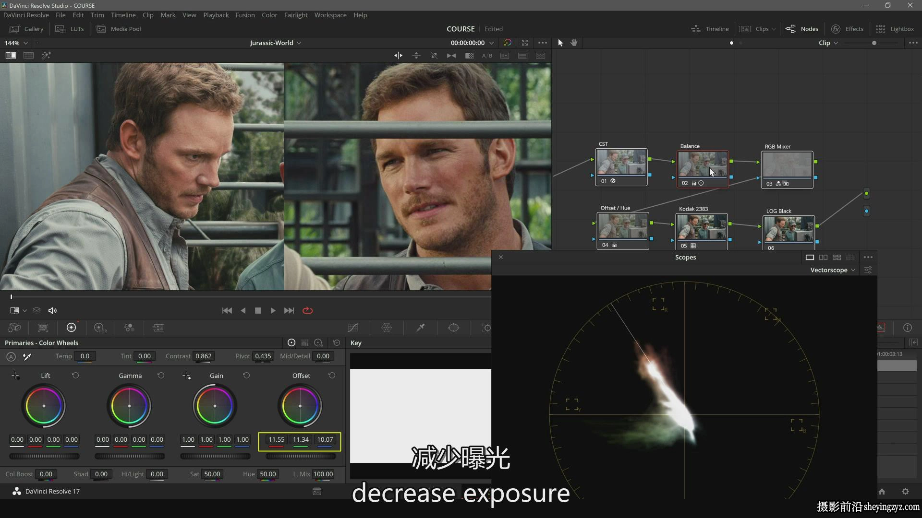Mute viewer audio speaker icon
922x518 pixels.
[52, 310]
